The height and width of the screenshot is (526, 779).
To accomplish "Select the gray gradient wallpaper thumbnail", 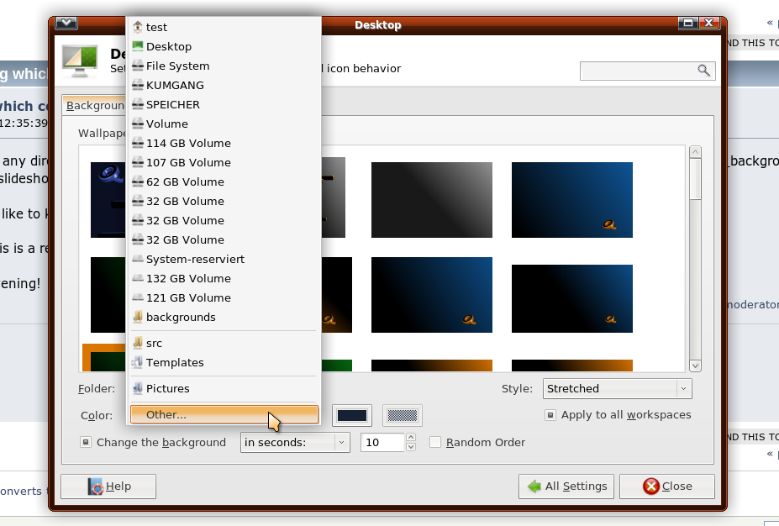I will (x=431, y=199).
